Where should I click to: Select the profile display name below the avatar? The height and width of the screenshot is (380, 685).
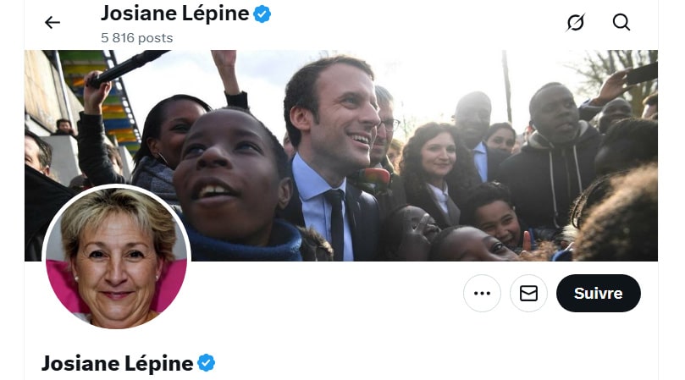click(x=117, y=363)
